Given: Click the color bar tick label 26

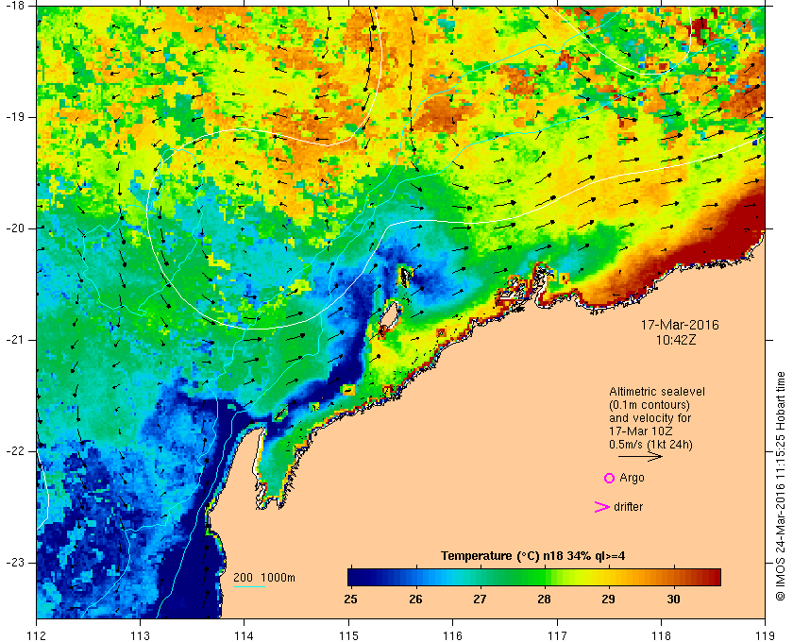Looking at the screenshot, I should [415, 600].
